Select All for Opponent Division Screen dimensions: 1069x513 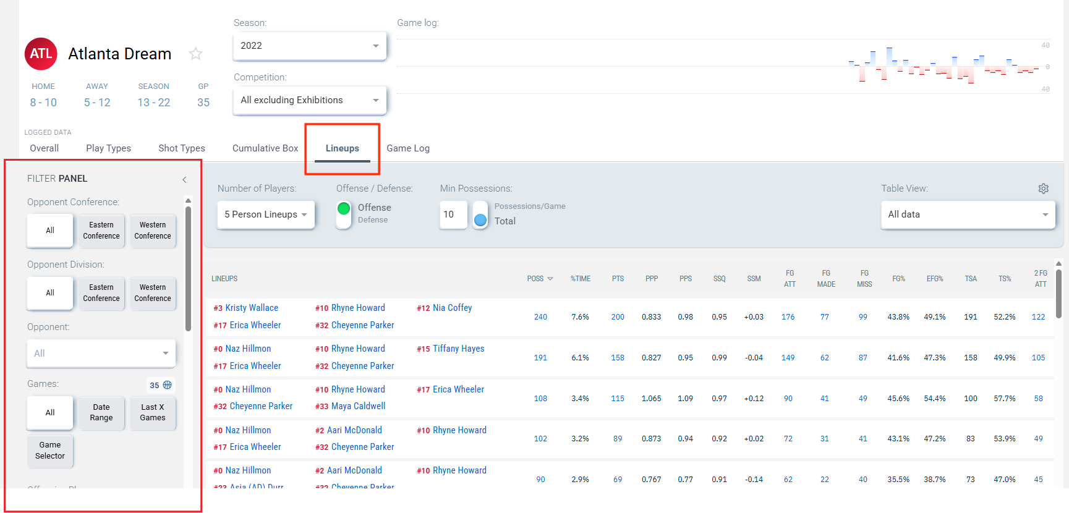pos(50,293)
